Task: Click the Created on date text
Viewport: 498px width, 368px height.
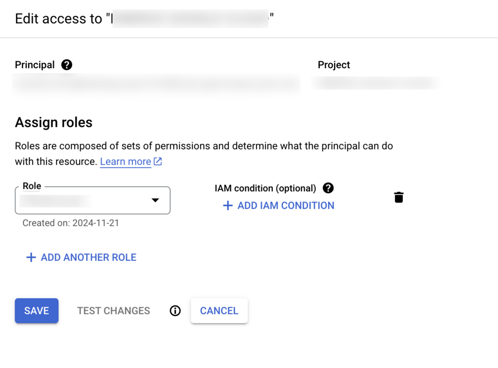Action: pyautogui.click(x=71, y=223)
